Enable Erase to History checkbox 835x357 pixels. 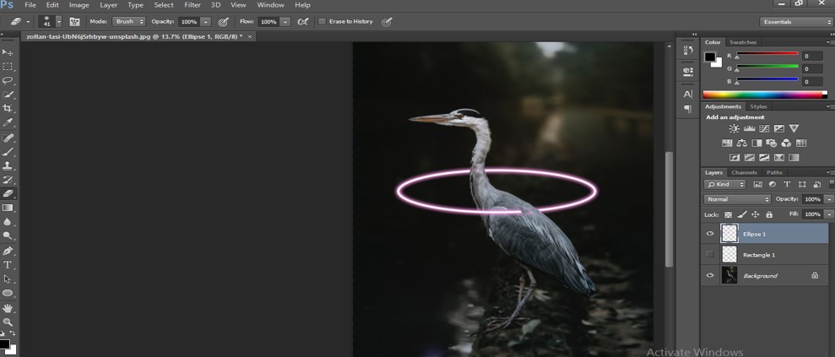pyautogui.click(x=323, y=22)
